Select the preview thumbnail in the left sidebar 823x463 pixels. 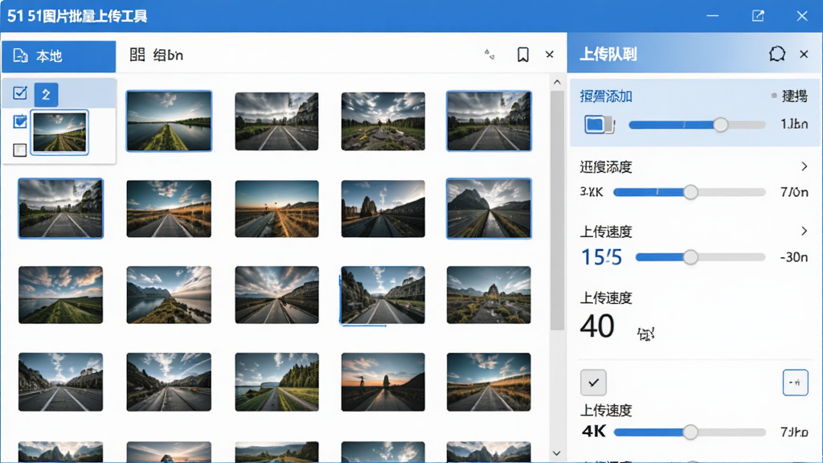coord(59,133)
